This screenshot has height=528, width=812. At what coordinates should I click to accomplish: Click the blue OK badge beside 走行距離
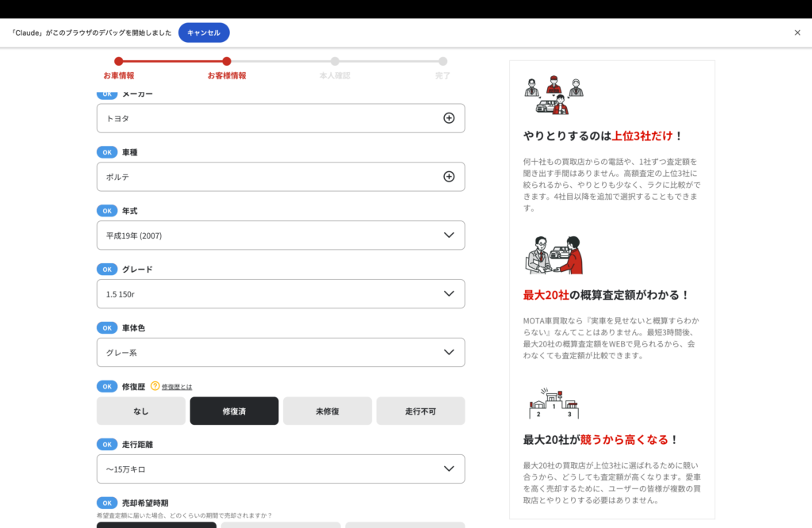coord(107,445)
